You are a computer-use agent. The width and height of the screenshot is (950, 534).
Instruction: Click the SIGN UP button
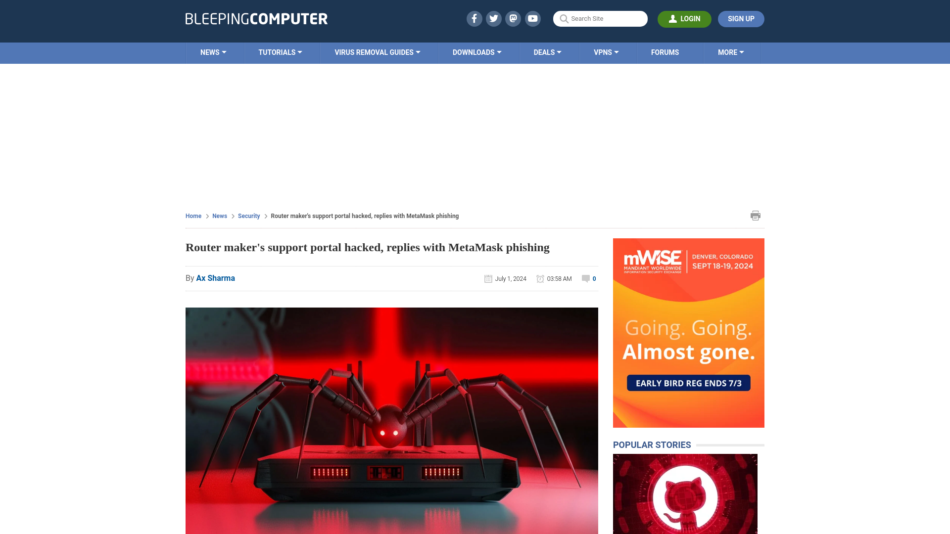pos(741,19)
